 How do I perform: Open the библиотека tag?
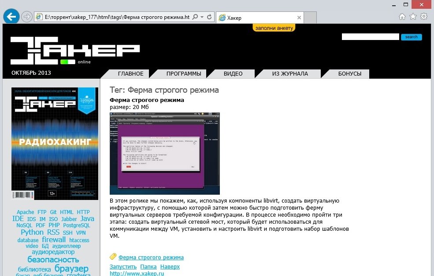(34, 269)
